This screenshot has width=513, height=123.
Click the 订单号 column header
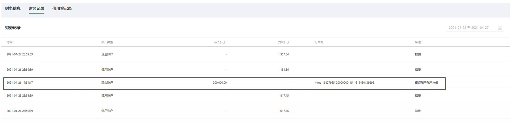[x=319, y=42]
